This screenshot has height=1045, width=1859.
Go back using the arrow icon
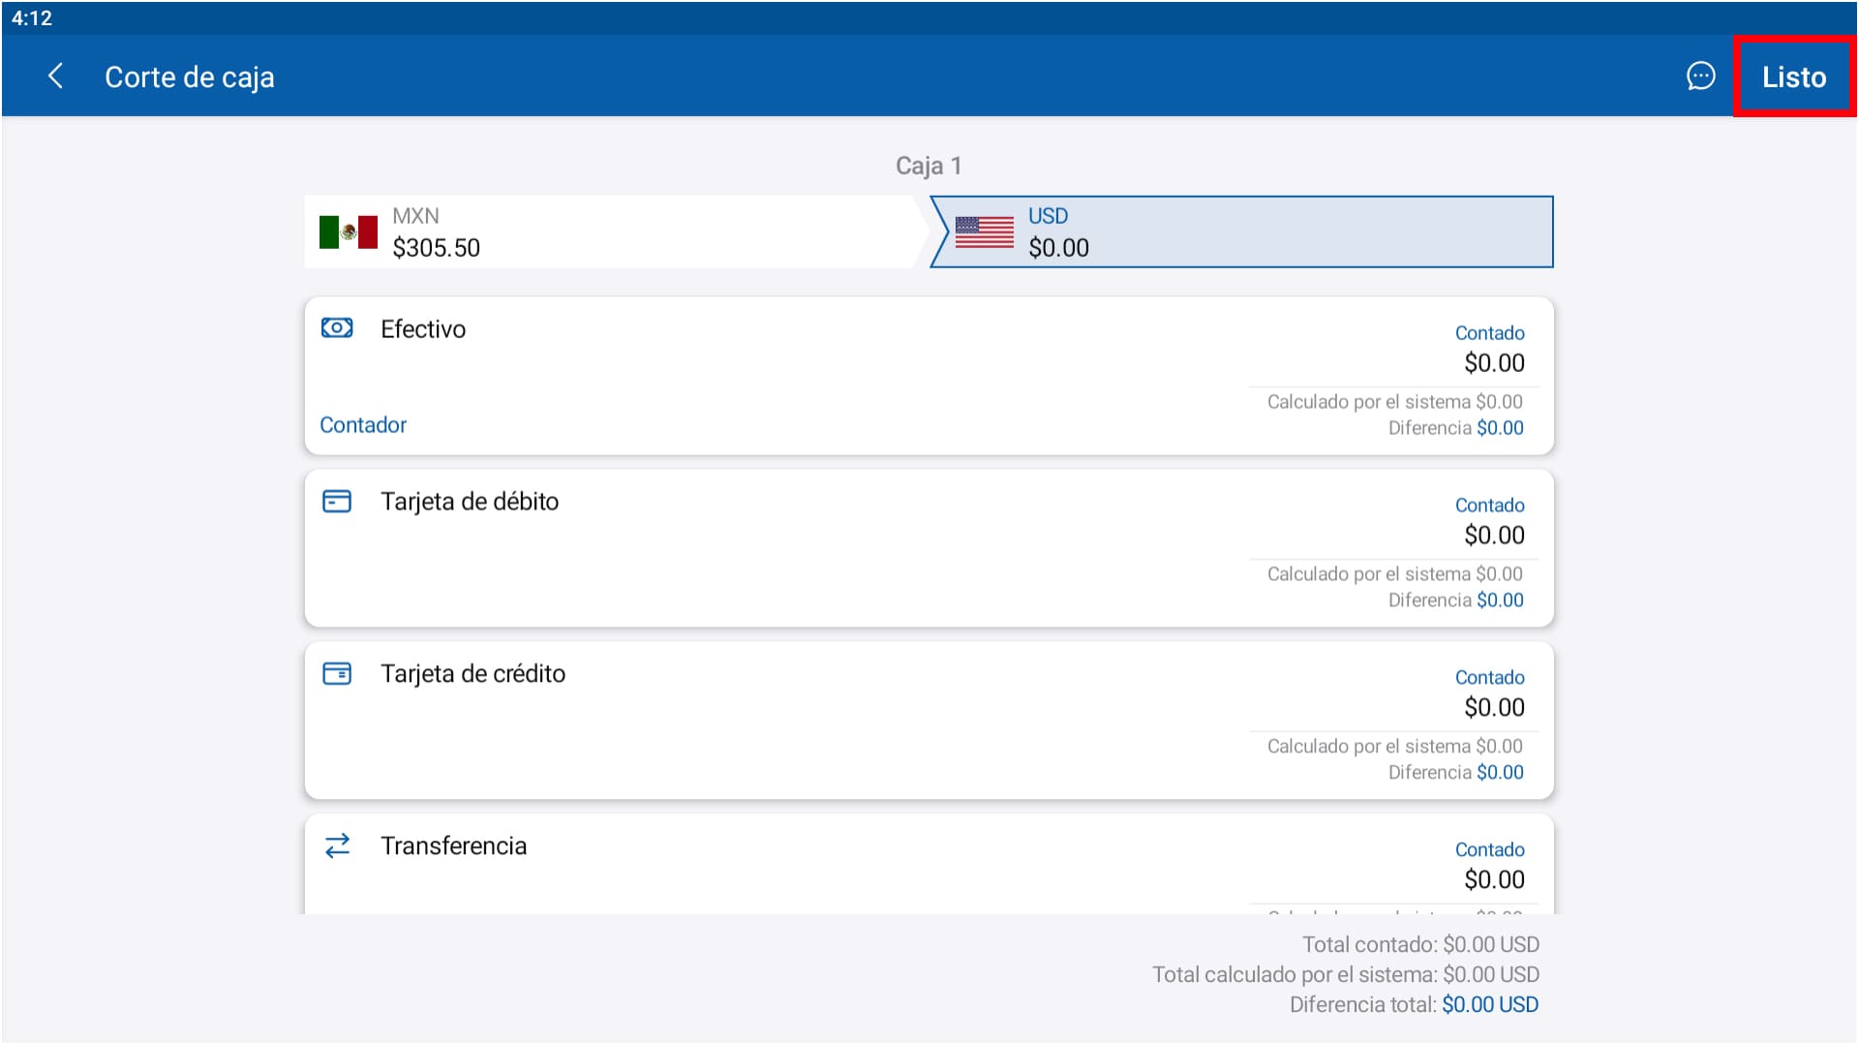pos(55,77)
